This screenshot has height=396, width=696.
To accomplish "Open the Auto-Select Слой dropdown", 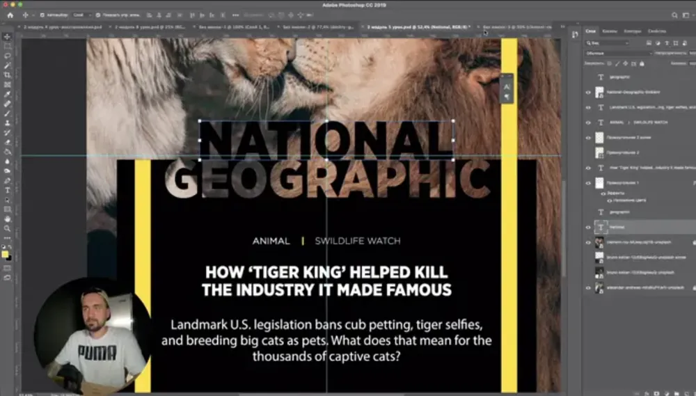I will 81,15.
